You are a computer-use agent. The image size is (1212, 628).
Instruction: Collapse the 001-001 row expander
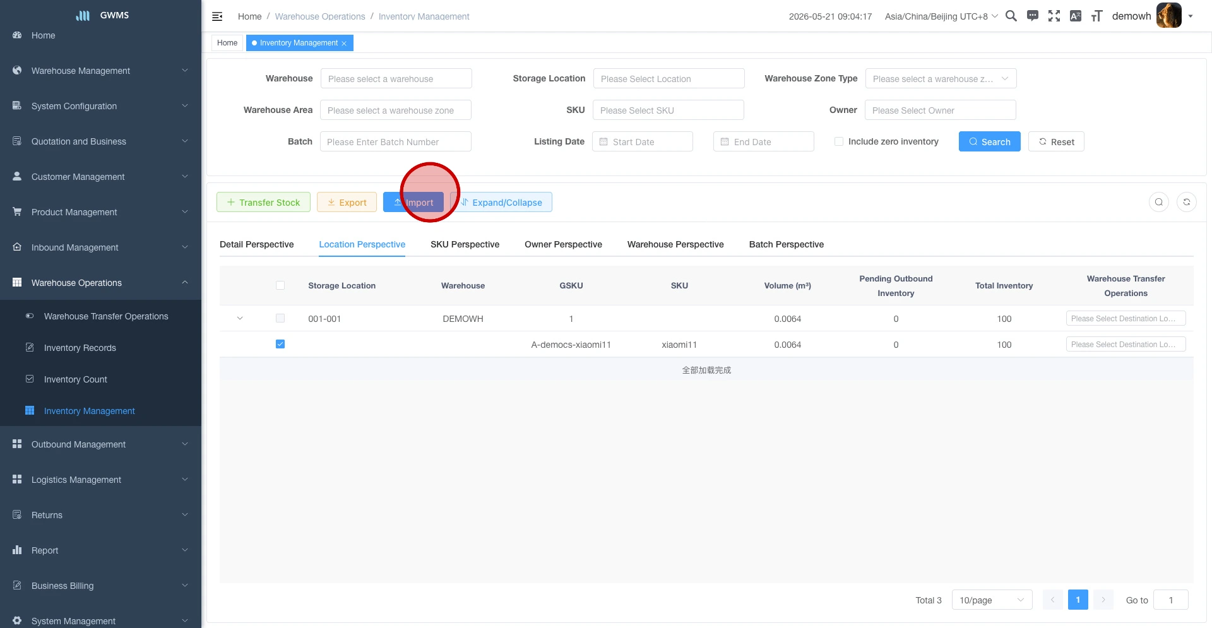[x=240, y=318]
